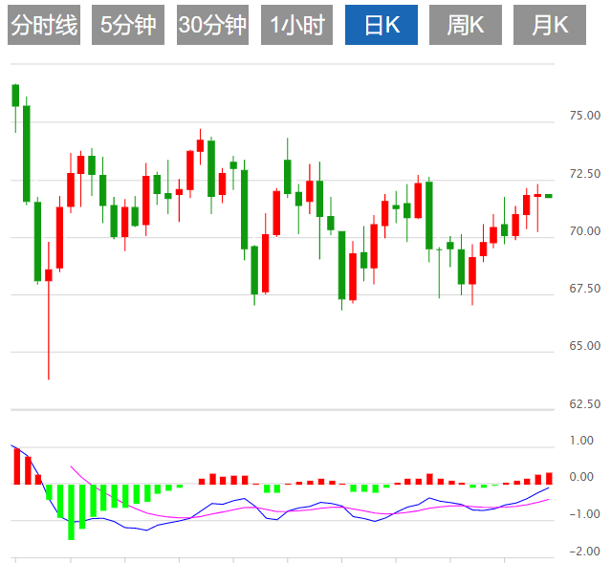611x563 pixels.
Task: Click the red candle with longest lower wick
Action: click(49, 276)
